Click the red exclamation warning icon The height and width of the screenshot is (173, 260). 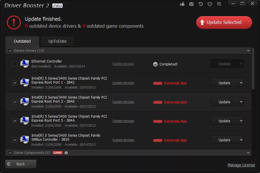[14, 22]
